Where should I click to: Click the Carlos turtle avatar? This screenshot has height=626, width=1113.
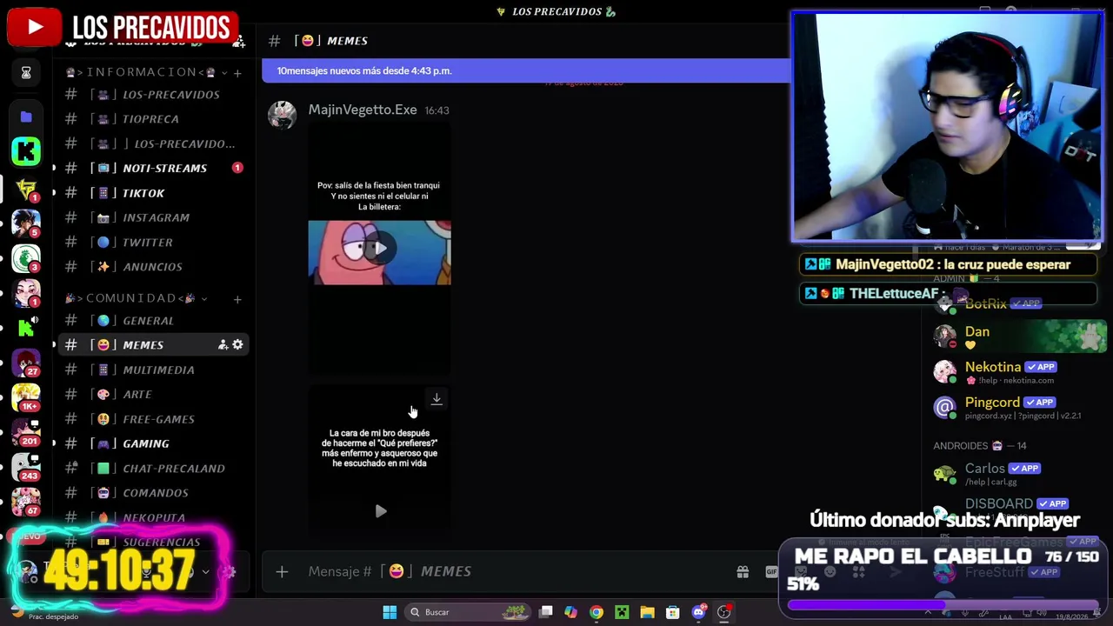coord(945,474)
